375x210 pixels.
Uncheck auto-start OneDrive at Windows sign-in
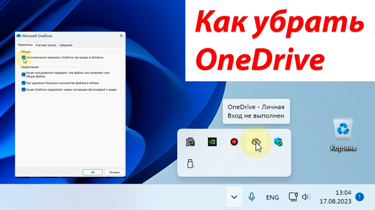pyautogui.click(x=23, y=57)
